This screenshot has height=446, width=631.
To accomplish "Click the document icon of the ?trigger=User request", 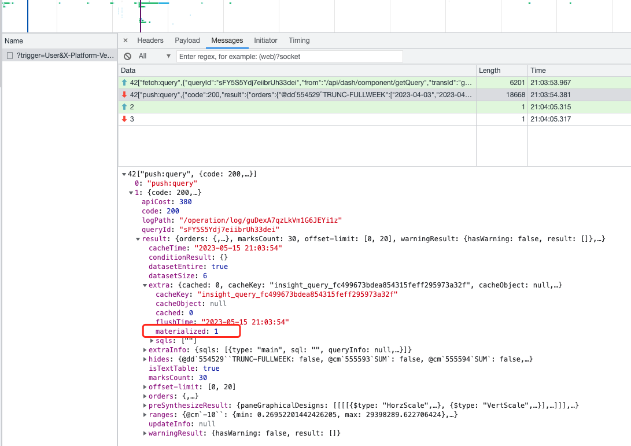I will 10,56.
